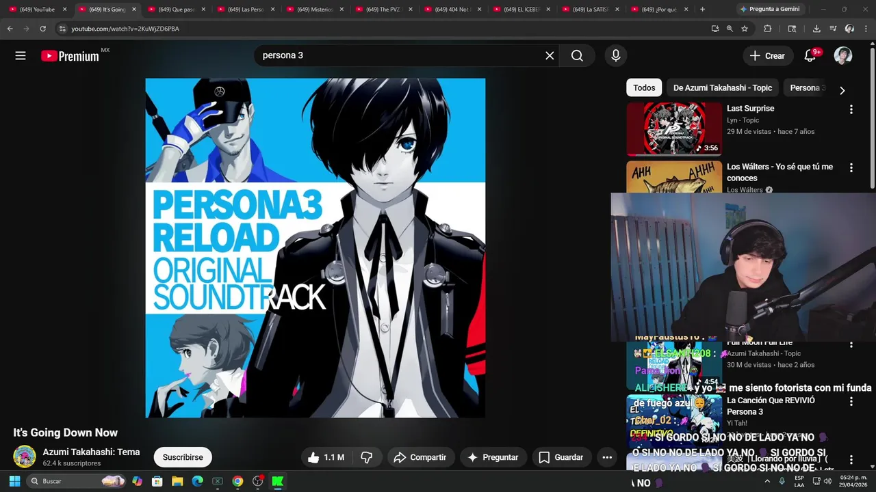Open browser extensions puzzle icon
Image resolution: width=876 pixels, height=492 pixels.
[x=767, y=29]
